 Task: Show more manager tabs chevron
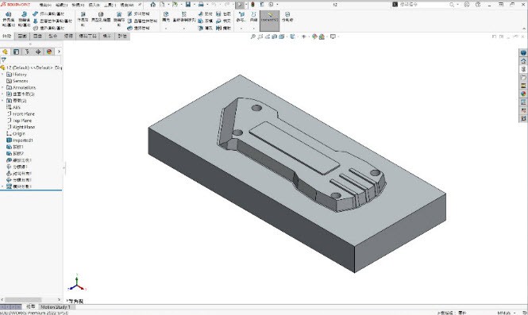59,52
